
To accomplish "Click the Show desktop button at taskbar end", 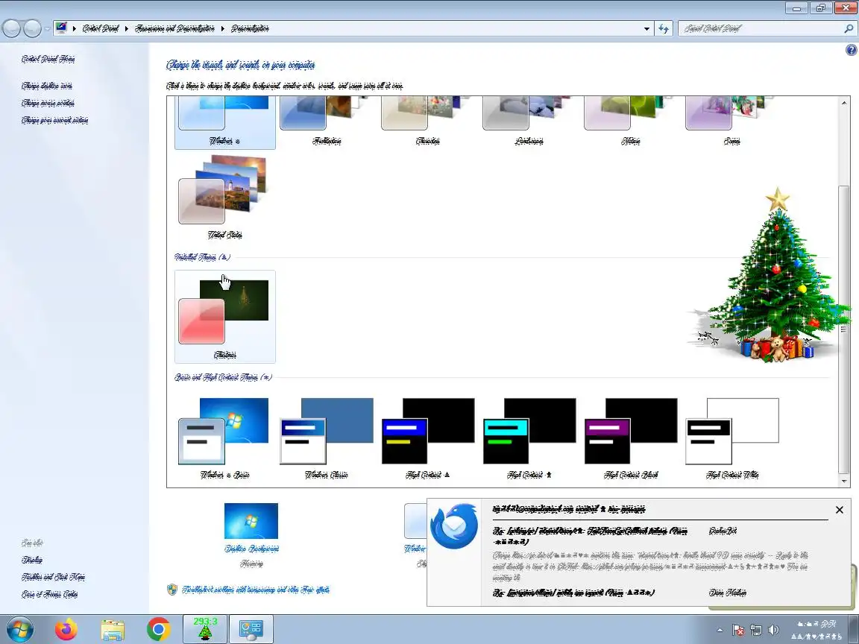I will (x=854, y=629).
